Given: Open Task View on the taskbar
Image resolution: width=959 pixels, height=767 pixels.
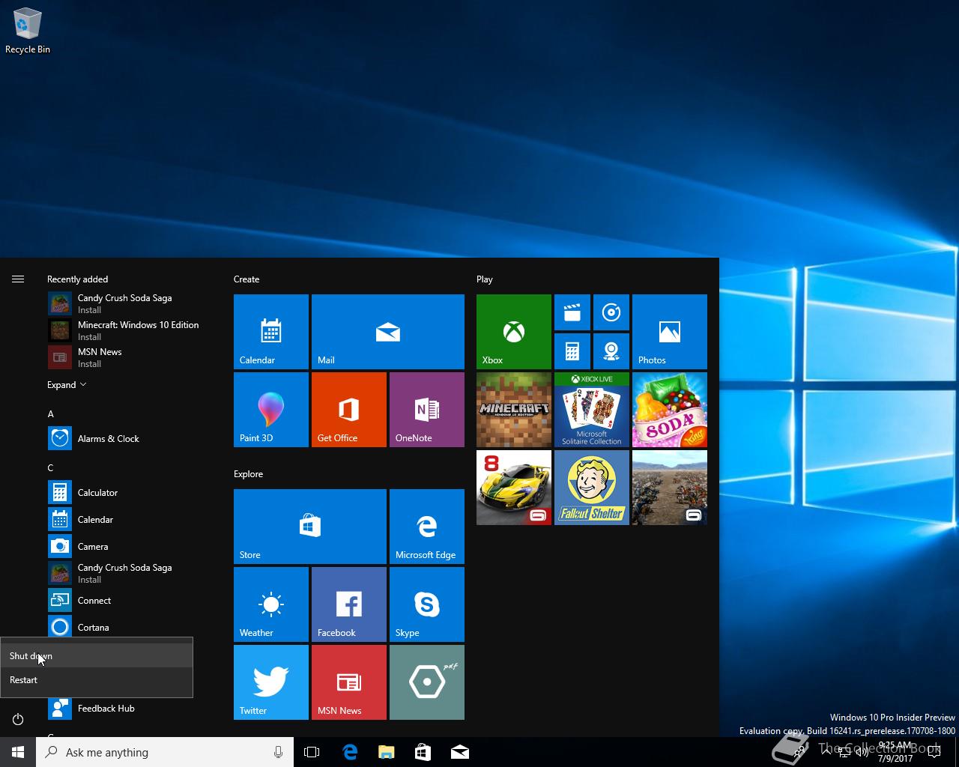Looking at the screenshot, I should point(312,752).
